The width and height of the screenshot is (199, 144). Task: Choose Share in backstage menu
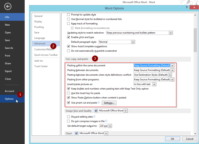coord(12,63)
